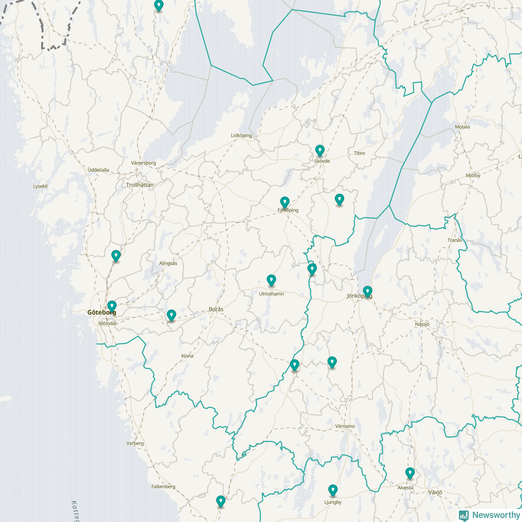Select the marker south of Tibro
Viewport: 522px width, 522px height.
click(339, 199)
